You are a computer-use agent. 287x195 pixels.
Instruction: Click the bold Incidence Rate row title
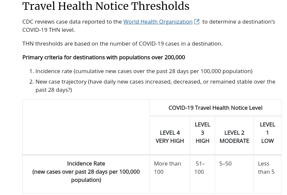[86, 163]
